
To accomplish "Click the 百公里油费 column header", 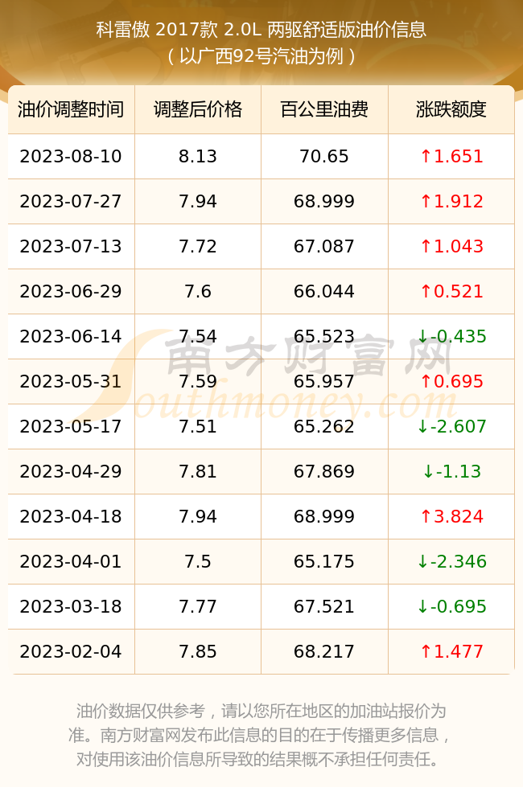I will pyautogui.click(x=324, y=109).
